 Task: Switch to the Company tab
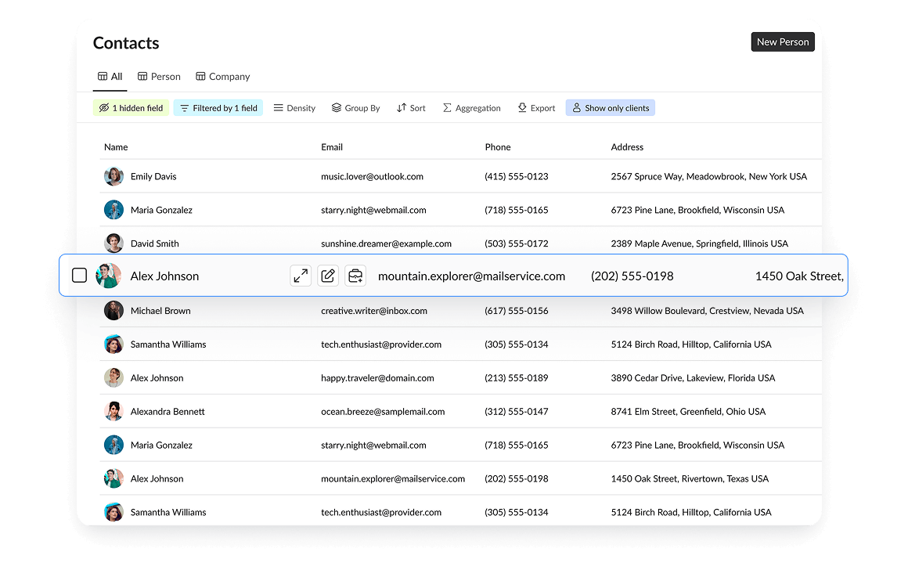[x=223, y=77]
